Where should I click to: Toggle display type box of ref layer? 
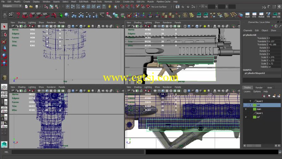(x=250, y=117)
